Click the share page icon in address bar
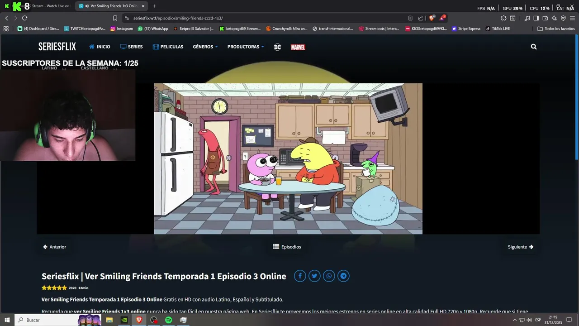579x326 pixels. point(421,18)
